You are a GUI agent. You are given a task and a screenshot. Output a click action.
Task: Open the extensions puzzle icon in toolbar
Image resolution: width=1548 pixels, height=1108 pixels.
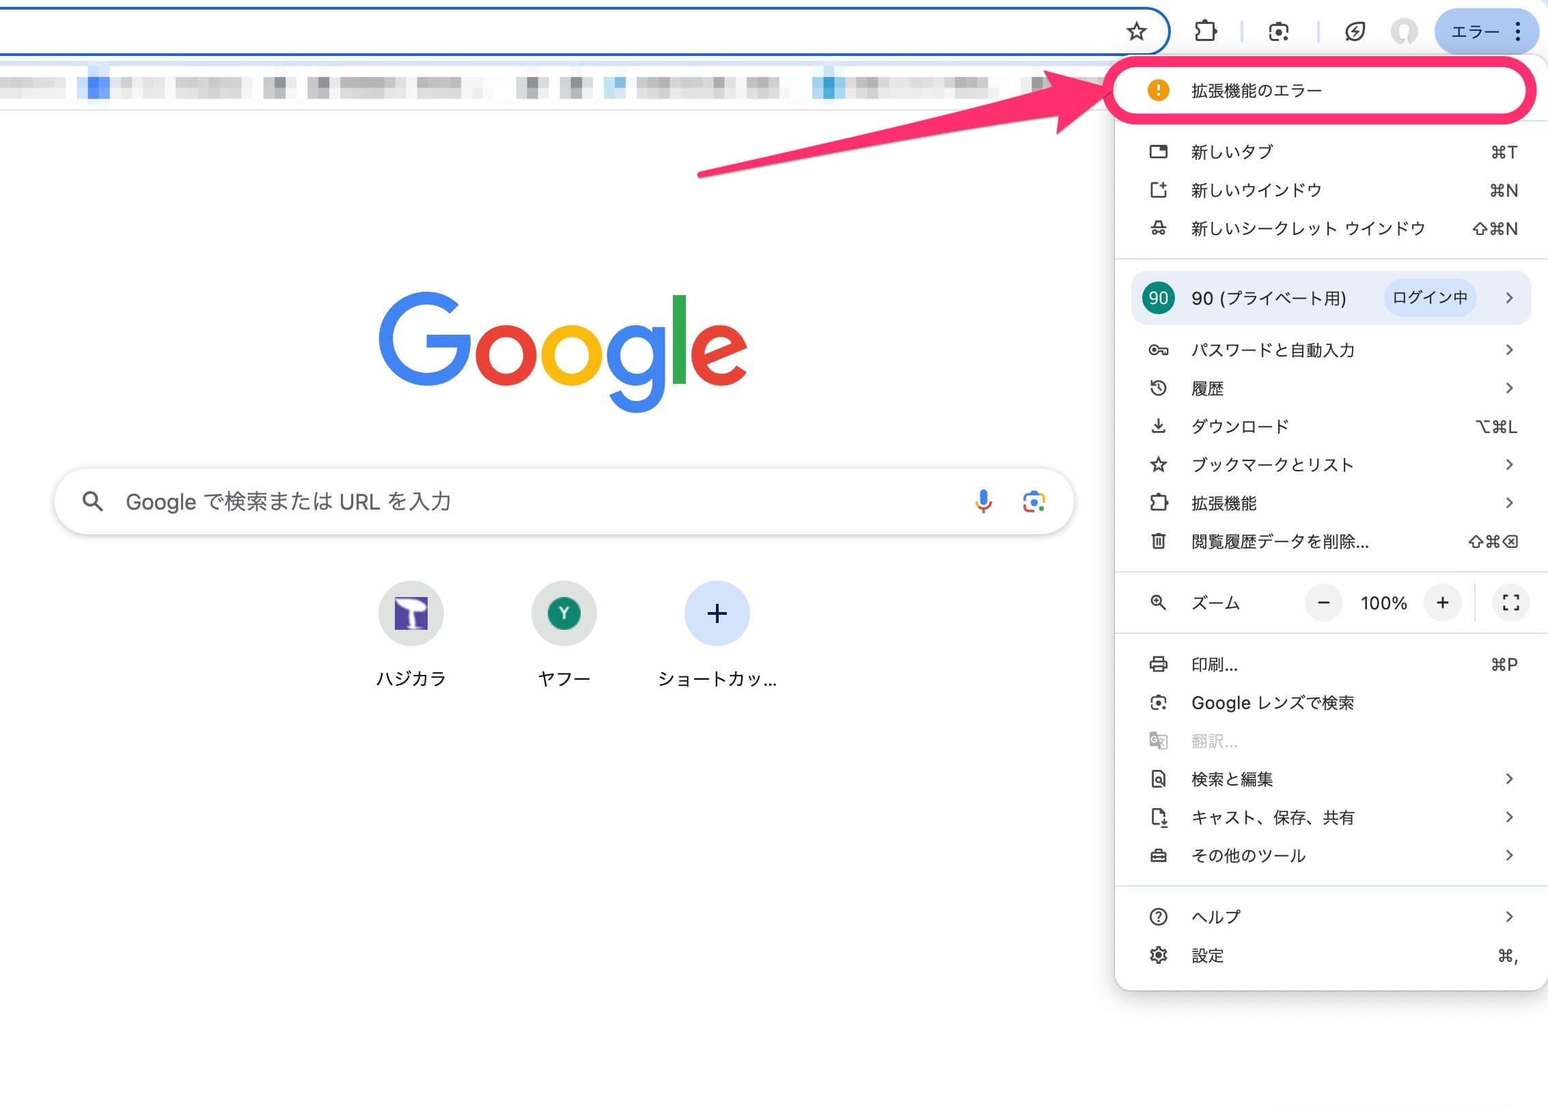tap(1206, 31)
